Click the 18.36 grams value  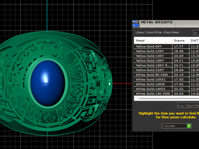tap(179, 51)
